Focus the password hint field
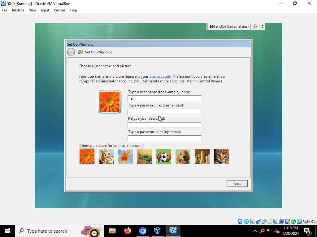This screenshot has height=237, width=317. pos(165,138)
